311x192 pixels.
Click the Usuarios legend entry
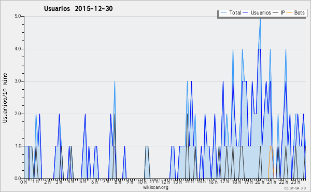[257, 12]
